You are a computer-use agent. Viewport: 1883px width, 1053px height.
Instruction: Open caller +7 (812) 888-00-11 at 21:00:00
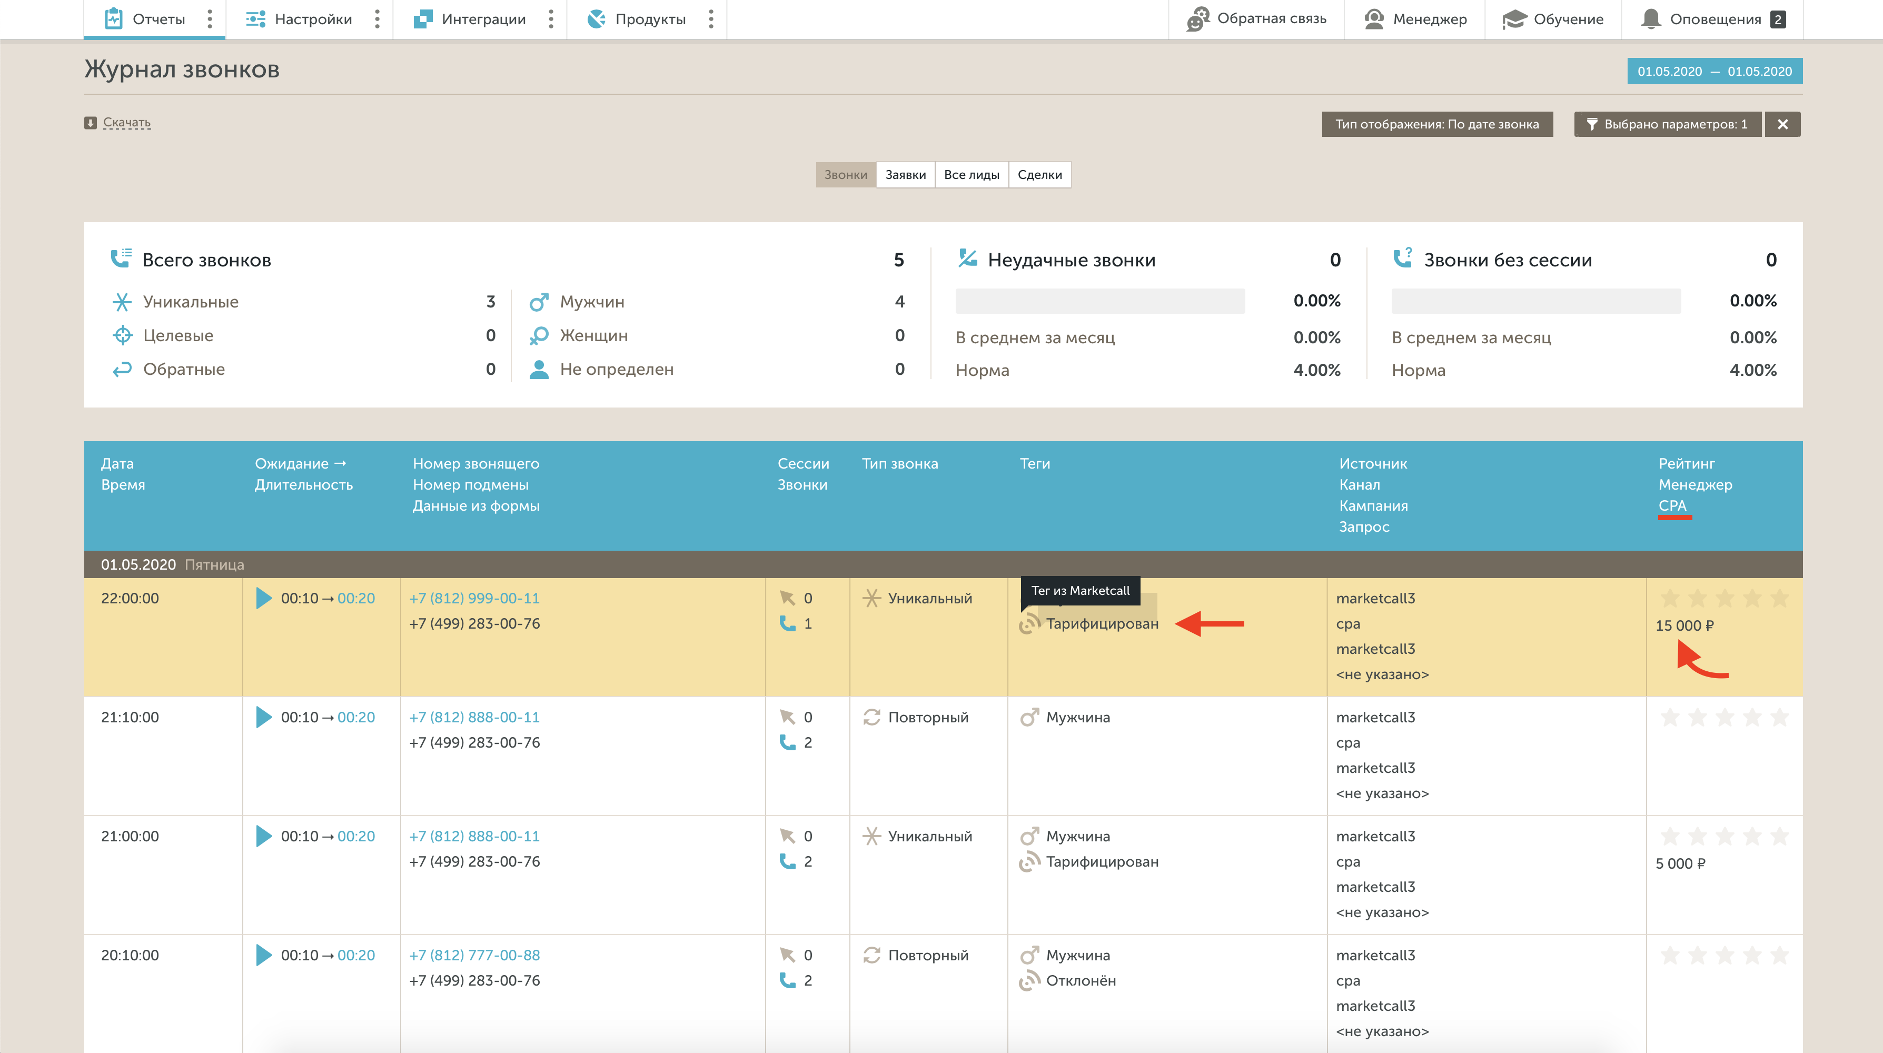coord(474,836)
